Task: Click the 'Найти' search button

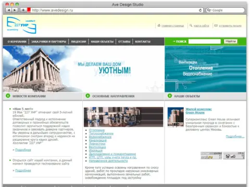Action: 231,42
